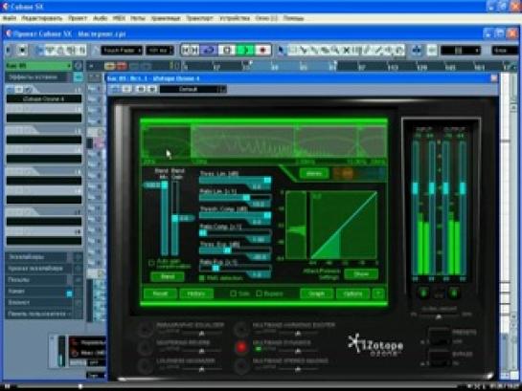
Task: Click the Snap icon in Cubase toolbar
Action: (x=417, y=50)
